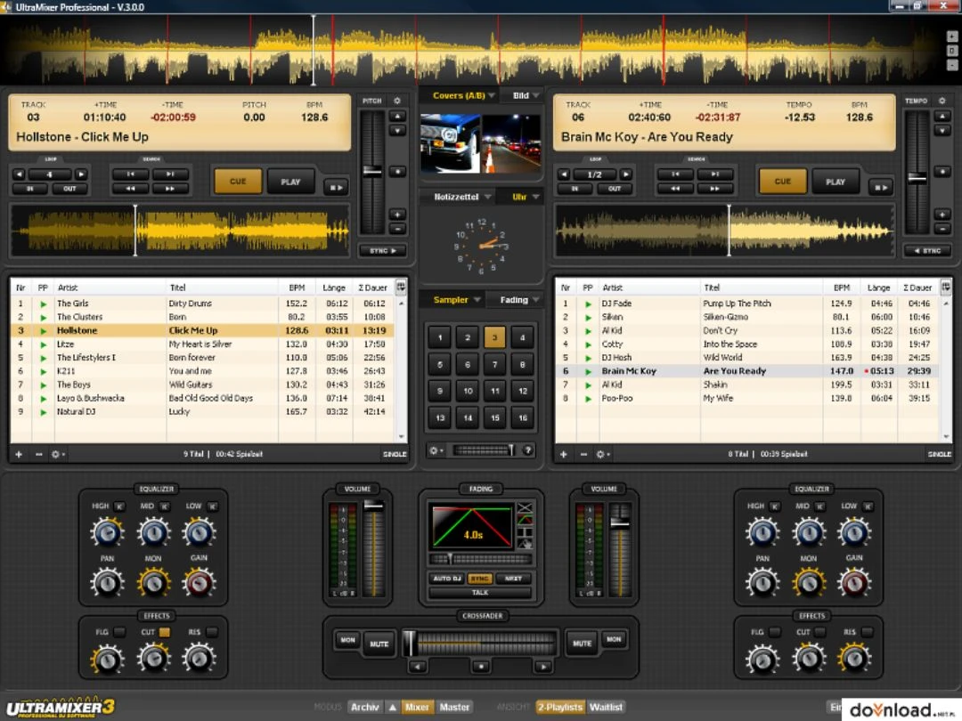Screen dimensions: 962x721
Task: Switch to the Archiv mode tab
Action: (x=364, y=707)
